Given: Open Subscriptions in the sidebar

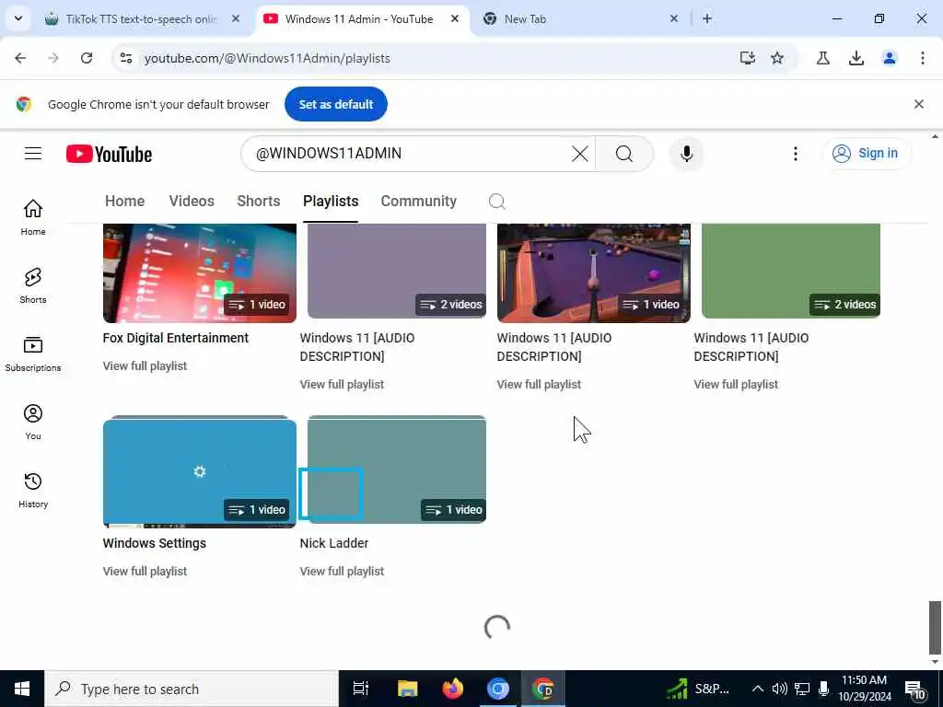Looking at the screenshot, I should tap(33, 353).
